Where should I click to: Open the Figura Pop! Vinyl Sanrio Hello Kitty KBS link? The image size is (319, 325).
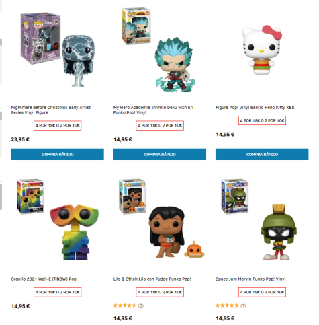pyautogui.click(x=255, y=108)
